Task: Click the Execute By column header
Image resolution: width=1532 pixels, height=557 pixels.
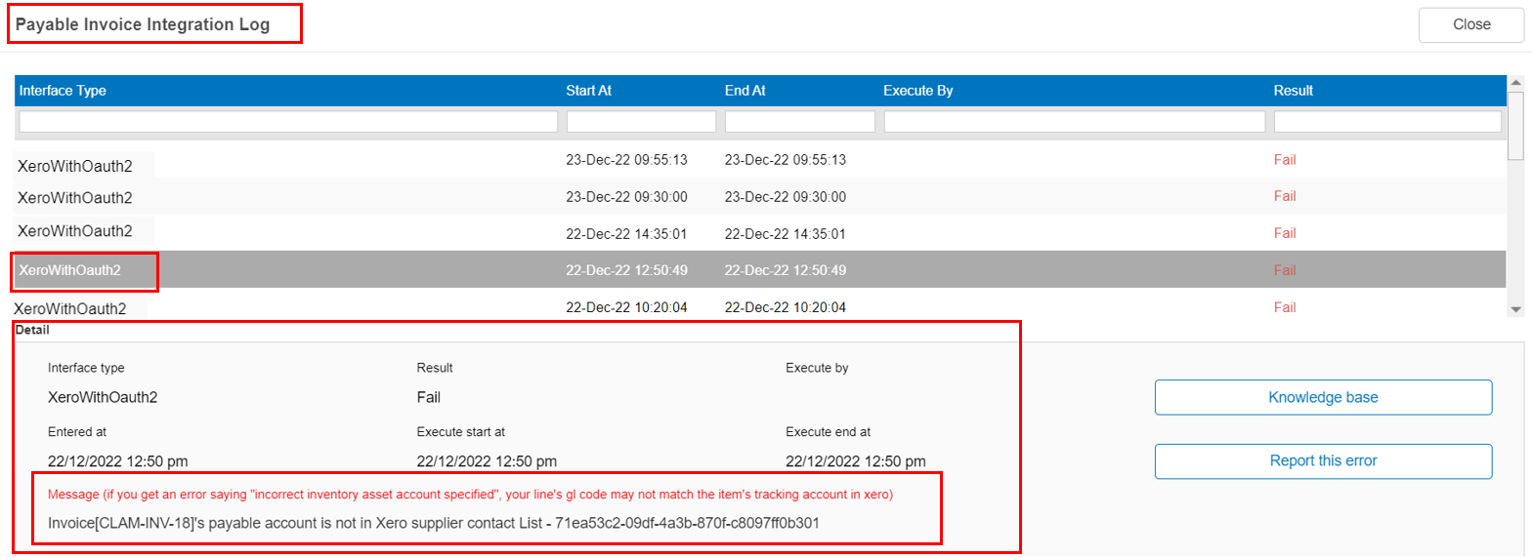Action: click(917, 91)
